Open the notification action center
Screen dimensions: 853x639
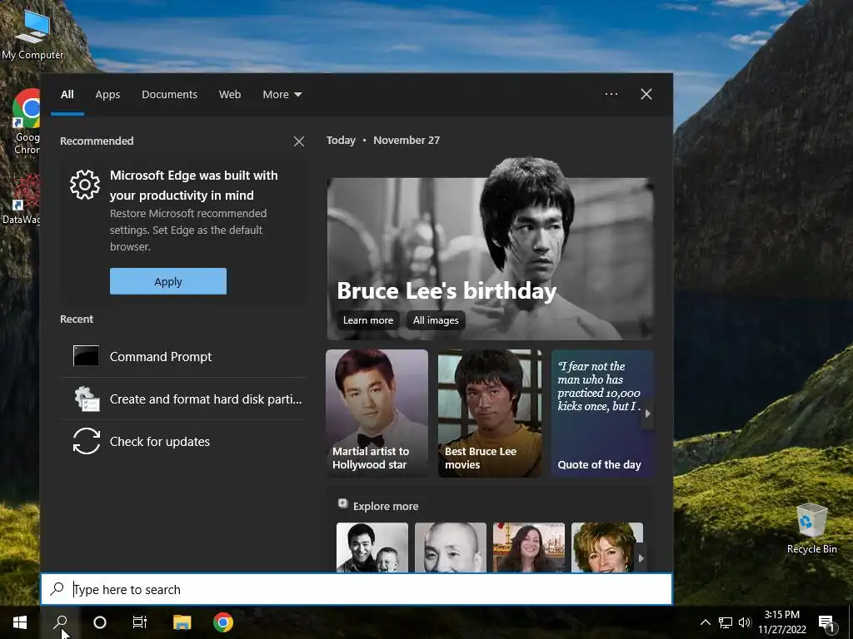point(826,622)
